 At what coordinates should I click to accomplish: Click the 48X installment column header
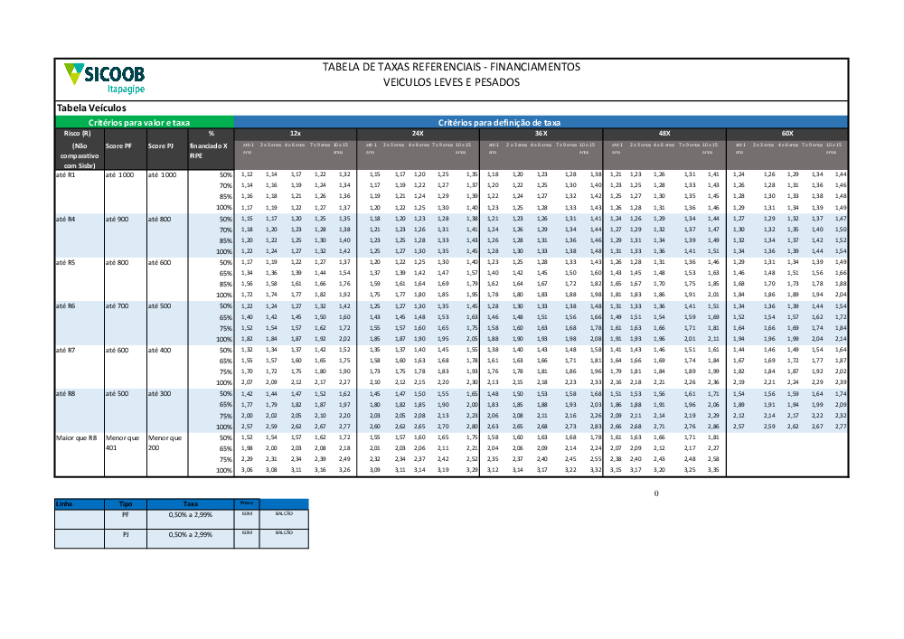pos(664,133)
